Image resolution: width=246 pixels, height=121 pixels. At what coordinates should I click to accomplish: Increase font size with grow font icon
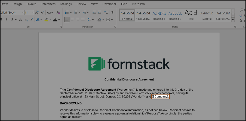37,12
